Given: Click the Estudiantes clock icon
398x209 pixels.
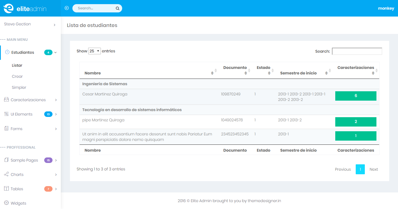Looking at the screenshot, I should click(x=7, y=52).
